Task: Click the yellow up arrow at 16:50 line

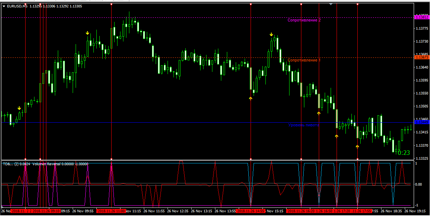Action: click(319, 113)
